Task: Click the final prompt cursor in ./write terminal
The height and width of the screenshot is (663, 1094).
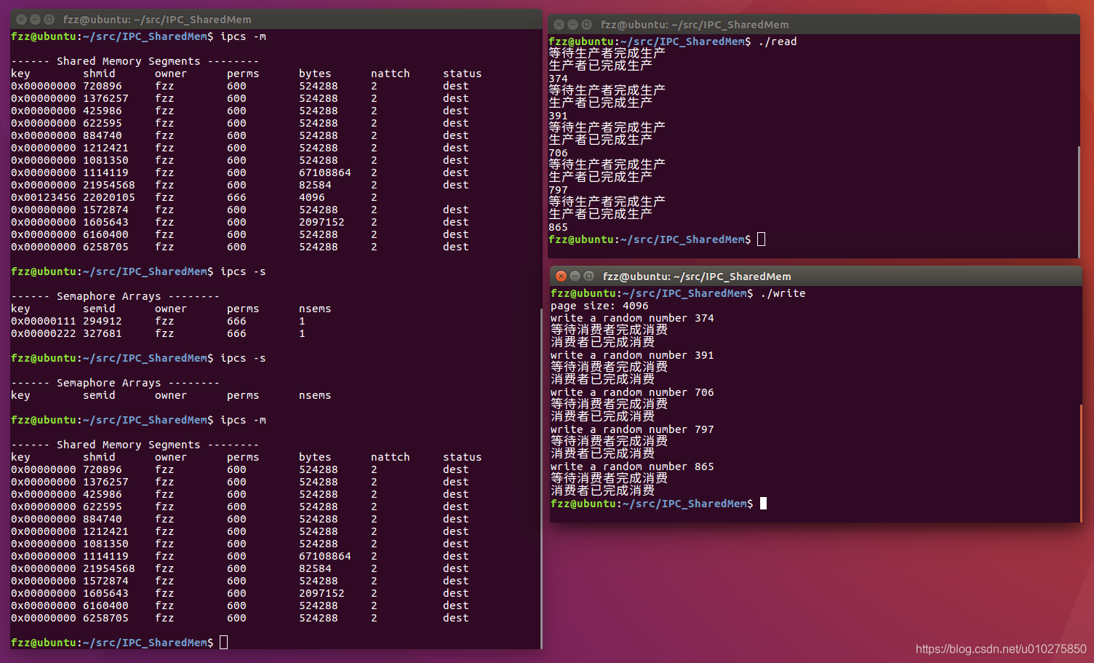Action: [763, 504]
